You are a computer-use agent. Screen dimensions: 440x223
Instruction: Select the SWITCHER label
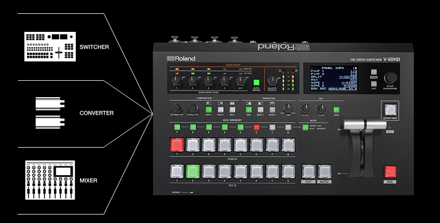click(94, 47)
